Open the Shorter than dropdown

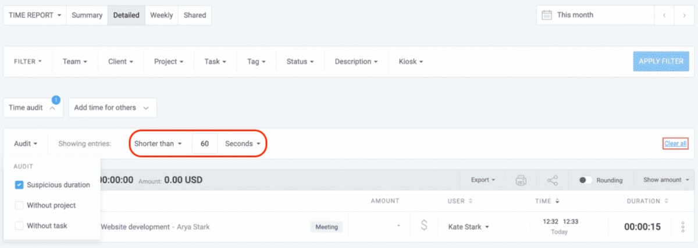coord(158,143)
